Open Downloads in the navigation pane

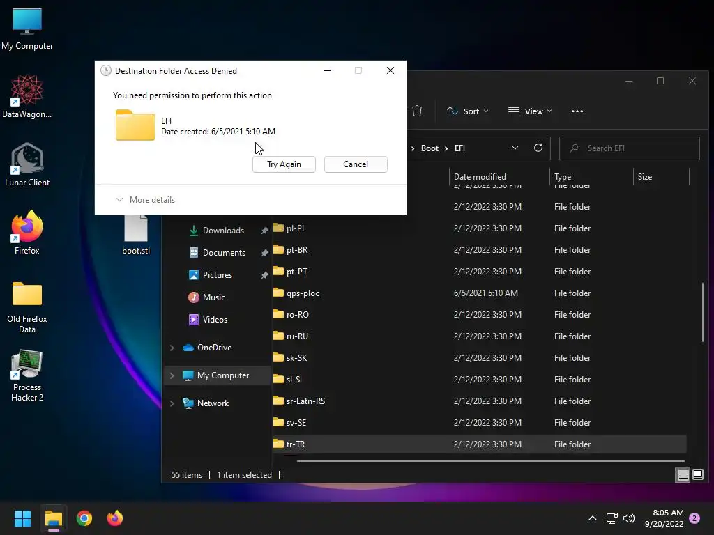pyautogui.click(x=223, y=231)
